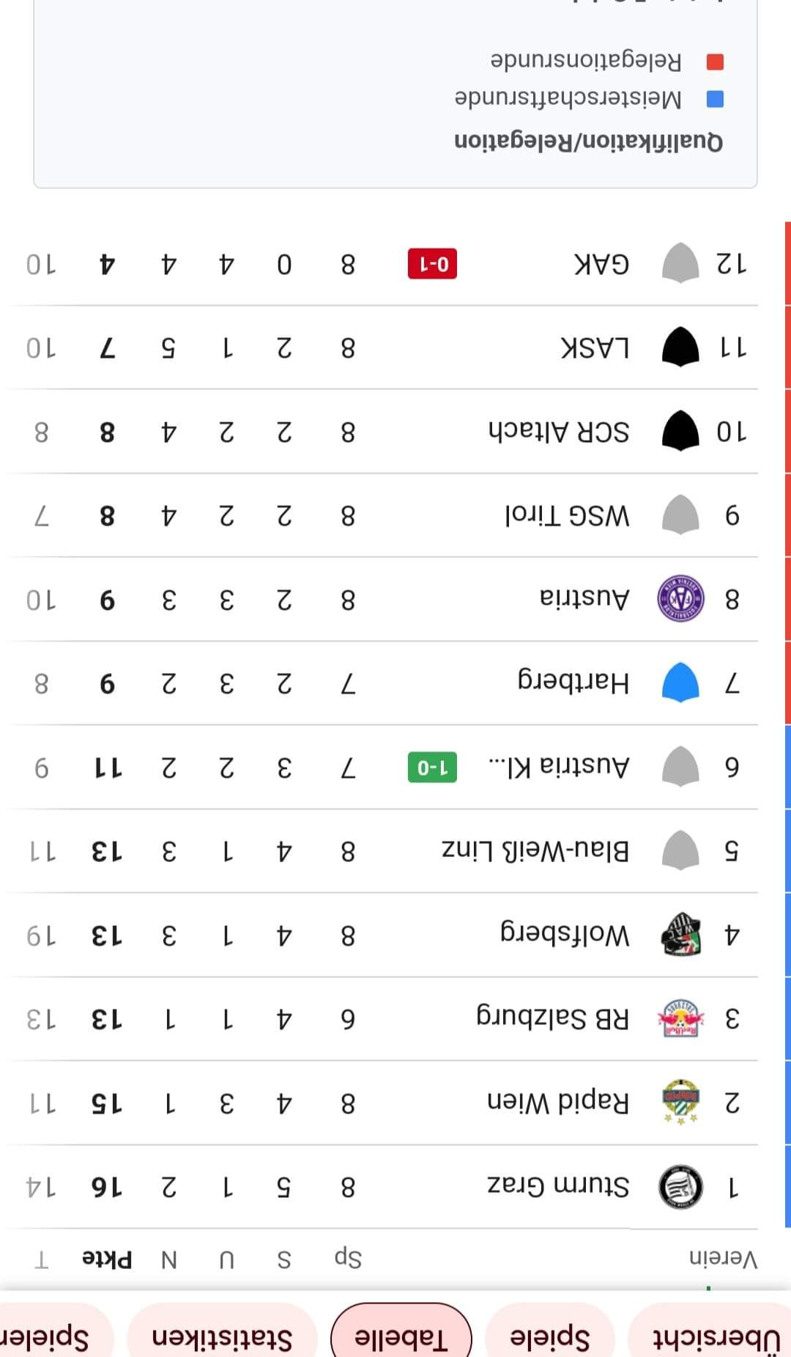
Task: Click the blue Hartberg crest icon
Action: point(681,683)
